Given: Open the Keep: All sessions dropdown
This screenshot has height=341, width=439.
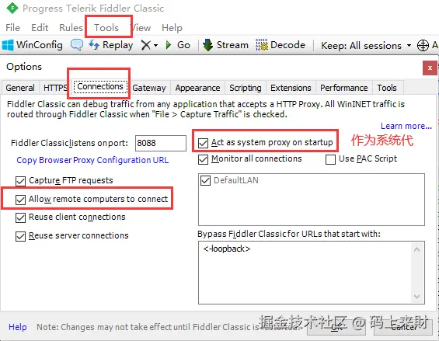Looking at the screenshot, I should [x=366, y=45].
